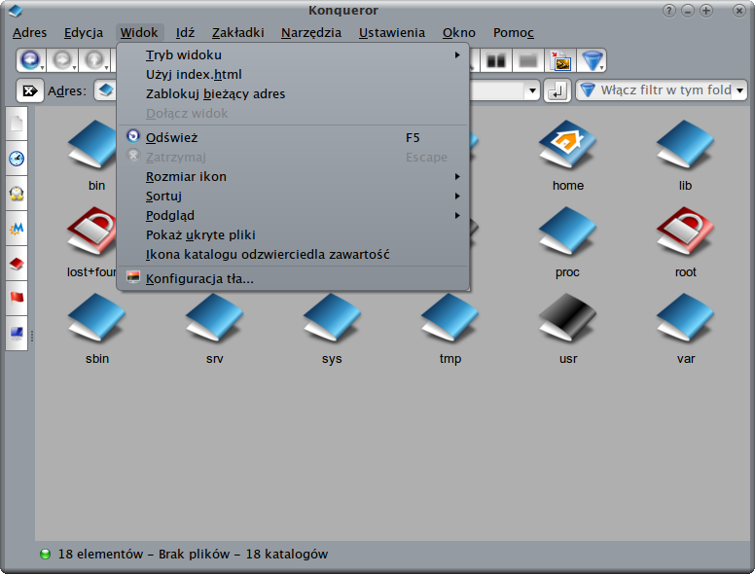Click the image gallery toolbar icon
755x574 pixels.
pyautogui.click(x=560, y=61)
